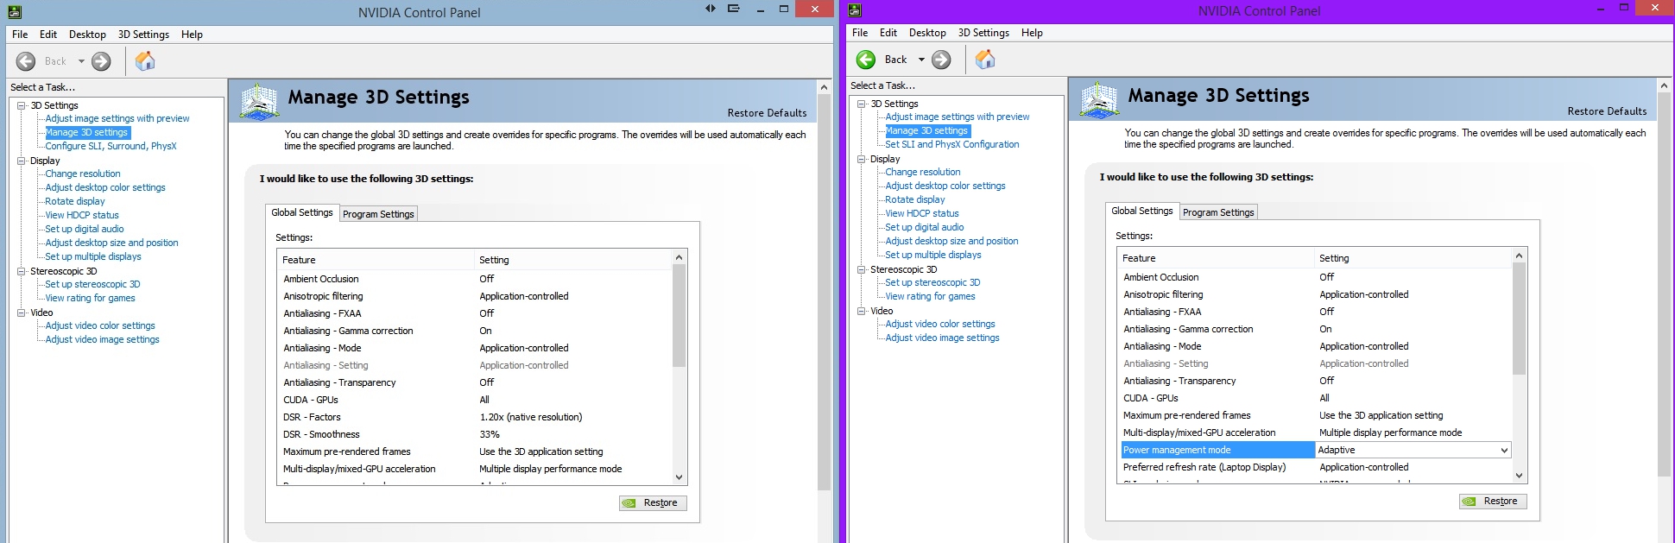This screenshot has height=543, width=1675.
Task: Open Adjust image settings with preview, left window
Action: point(117,118)
